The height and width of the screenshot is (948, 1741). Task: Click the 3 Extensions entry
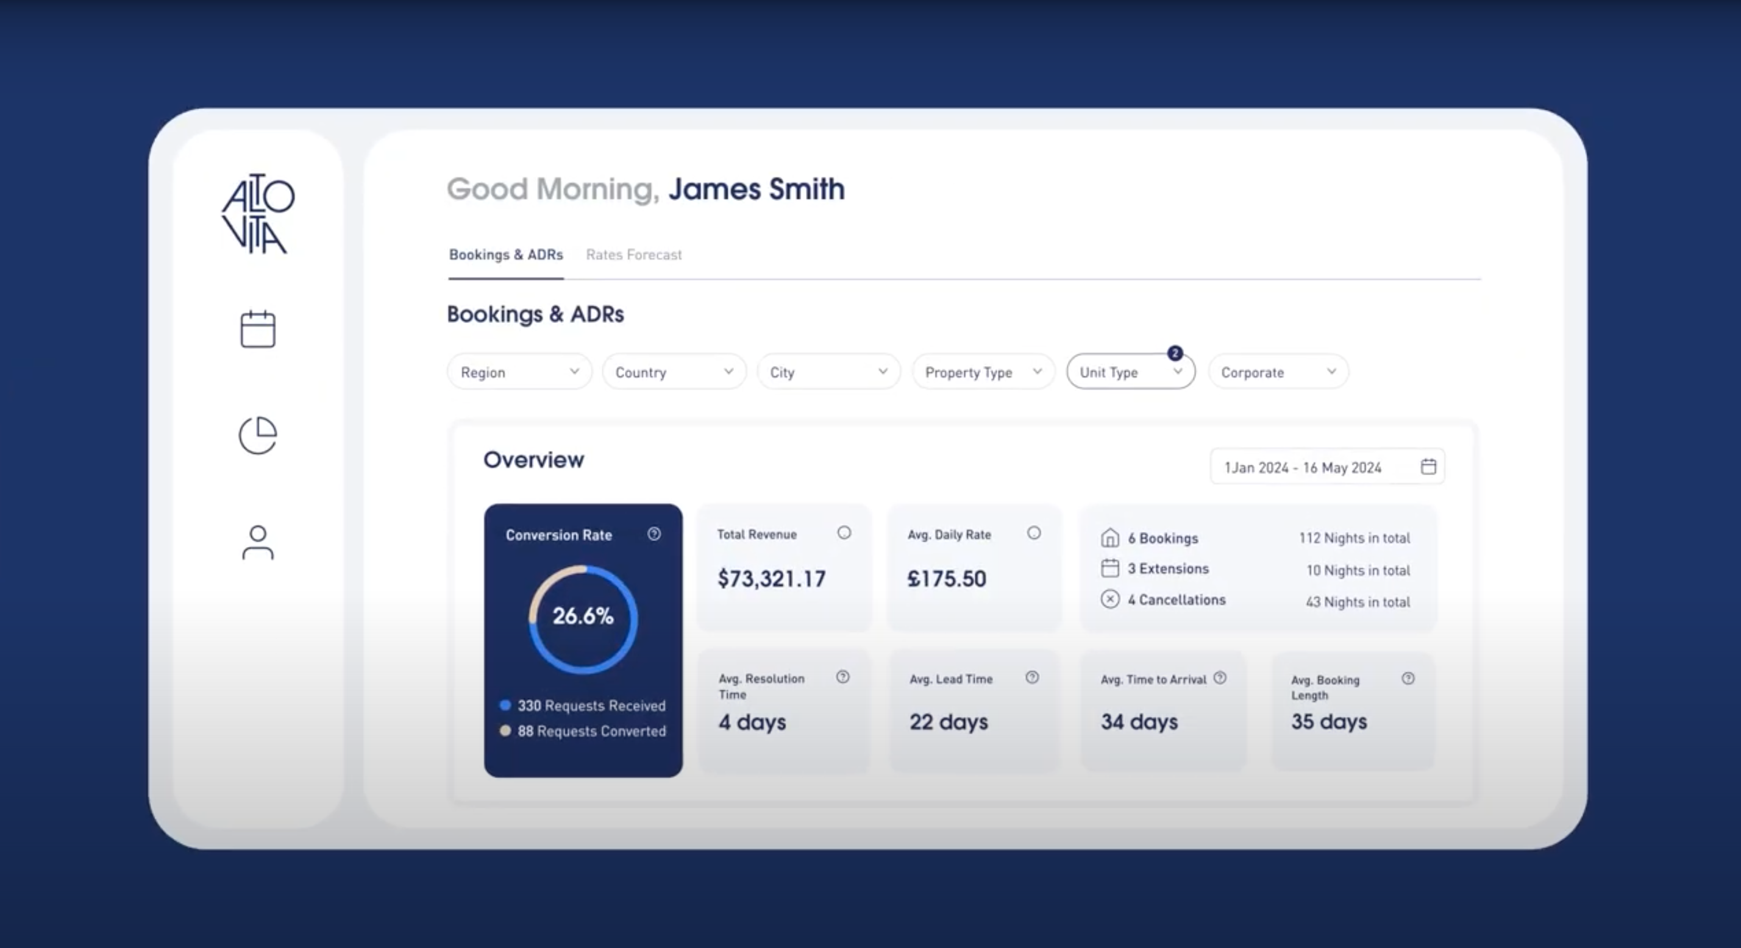tap(1168, 569)
